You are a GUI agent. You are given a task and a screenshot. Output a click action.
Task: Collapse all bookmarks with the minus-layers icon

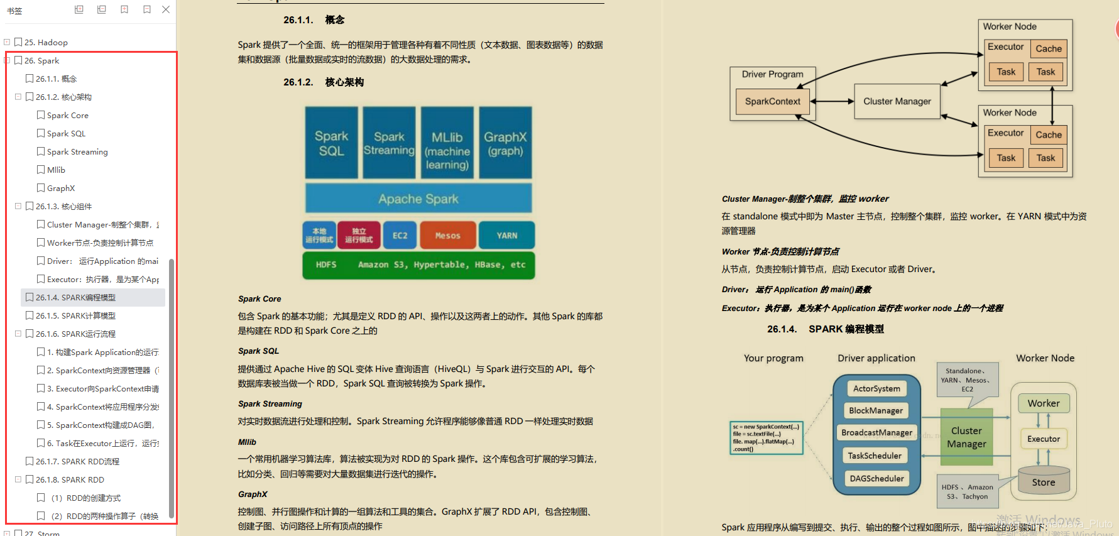102,9
